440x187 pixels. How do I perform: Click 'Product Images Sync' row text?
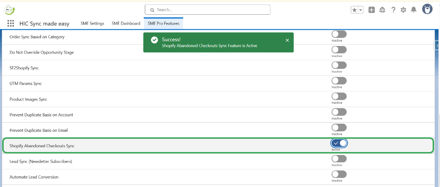pyautogui.click(x=28, y=99)
